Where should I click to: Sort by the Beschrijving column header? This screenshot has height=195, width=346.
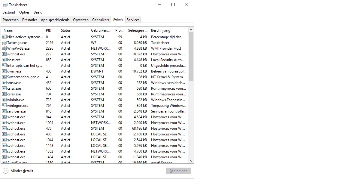[169, 30]
